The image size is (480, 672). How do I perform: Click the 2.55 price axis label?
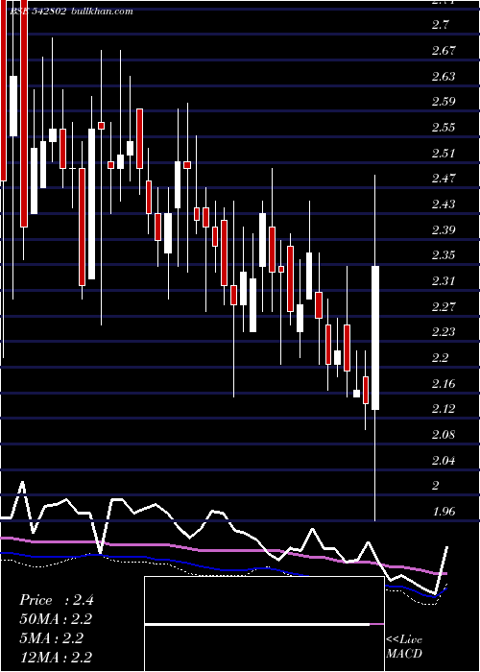(444, 128)
